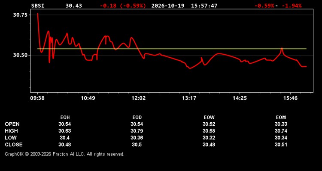Click the HIGH row label

click(11, 131)
